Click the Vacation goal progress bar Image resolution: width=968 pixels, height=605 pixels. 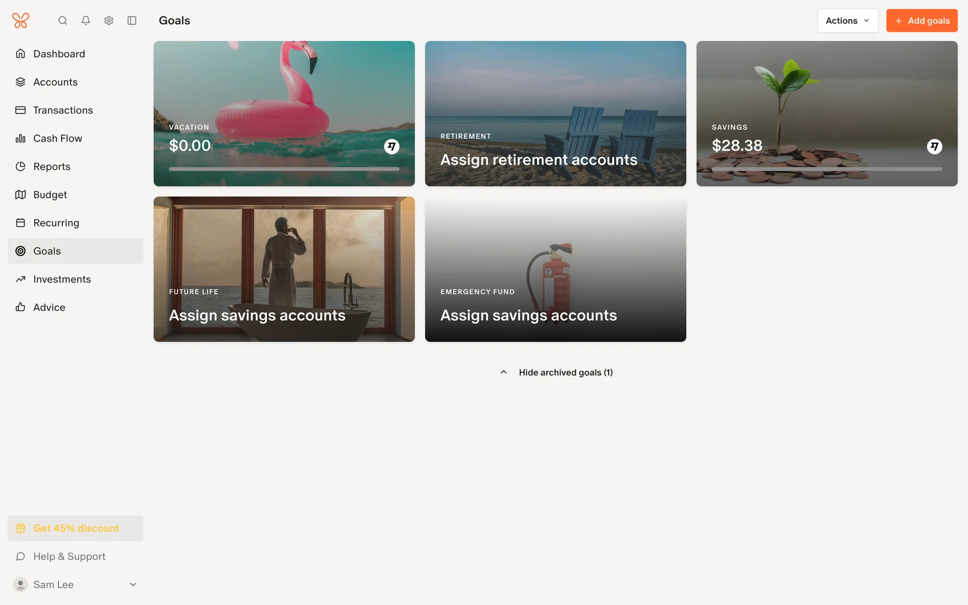tap(284, 169)
